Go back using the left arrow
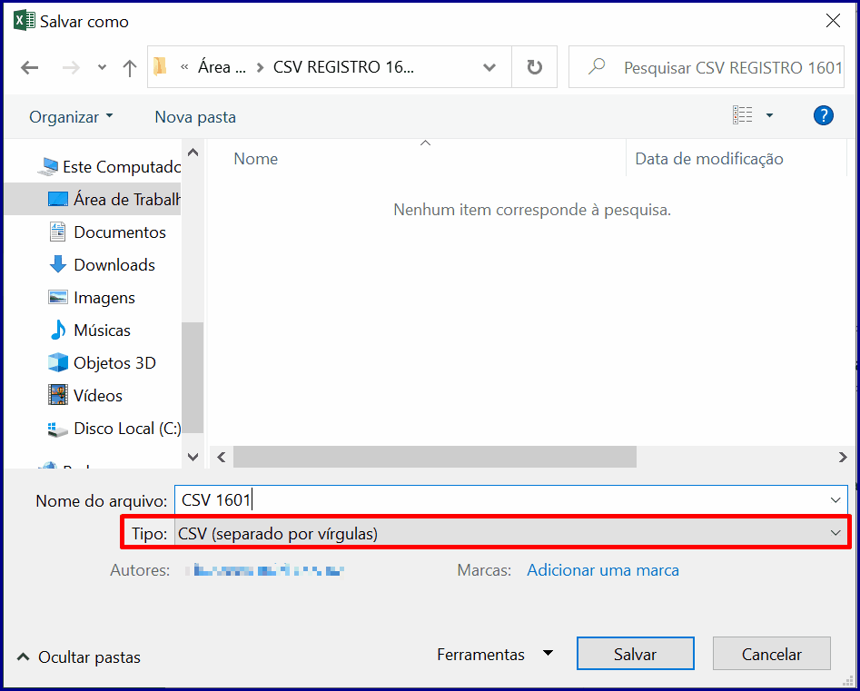Viewport: 860px width, 691px height. (30, 68)
